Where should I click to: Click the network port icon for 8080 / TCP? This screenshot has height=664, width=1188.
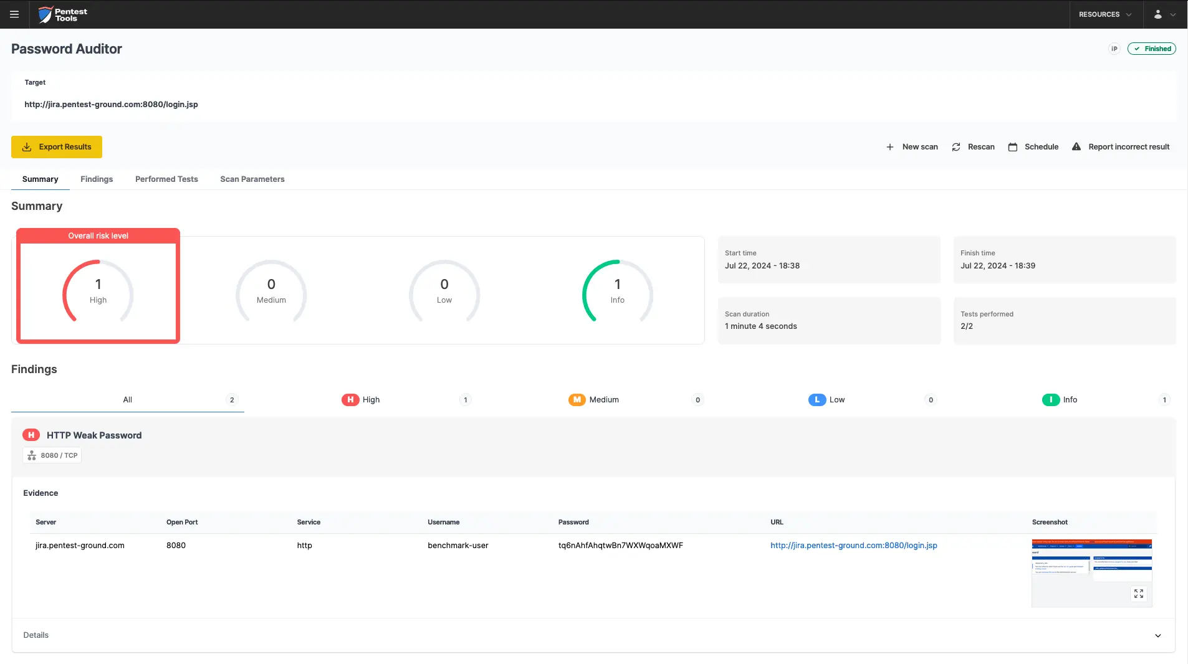(x=32, y=455)
